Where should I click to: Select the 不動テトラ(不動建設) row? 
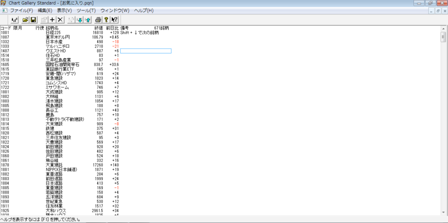coord(59,119)
